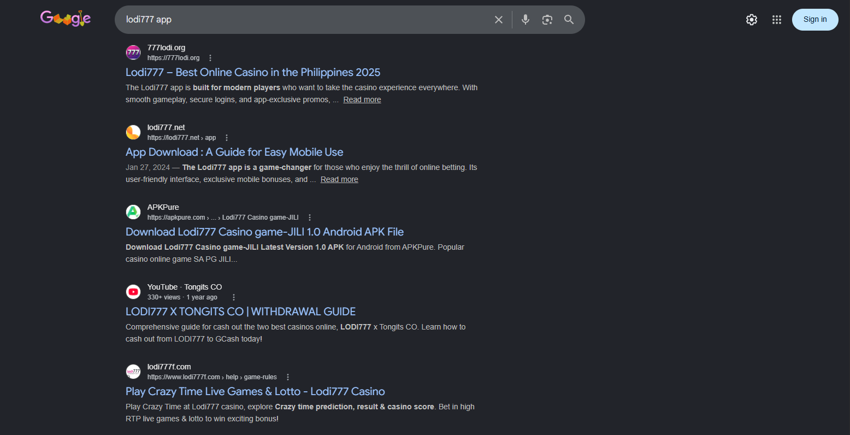Open 'Play Crazy Time Live Games & Lotto' result
850x435 pixels.
tap(255, 391)
